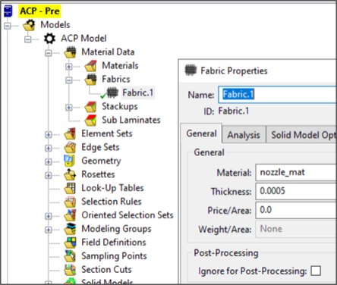Click the Materials folder icon
The height and width of the screenshot is (285, 337).
coord(90,66)
